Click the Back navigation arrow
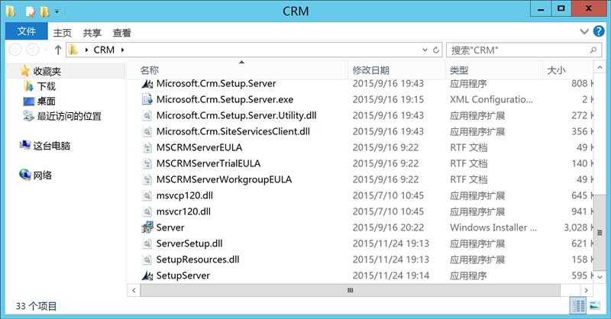The height and width of the screenshot is (319, 611). (15, 50)
